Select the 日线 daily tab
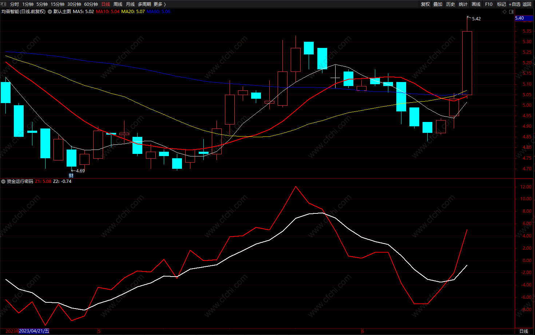The height and width of the screenshot is (335, 535). click(x=106, y=4)
